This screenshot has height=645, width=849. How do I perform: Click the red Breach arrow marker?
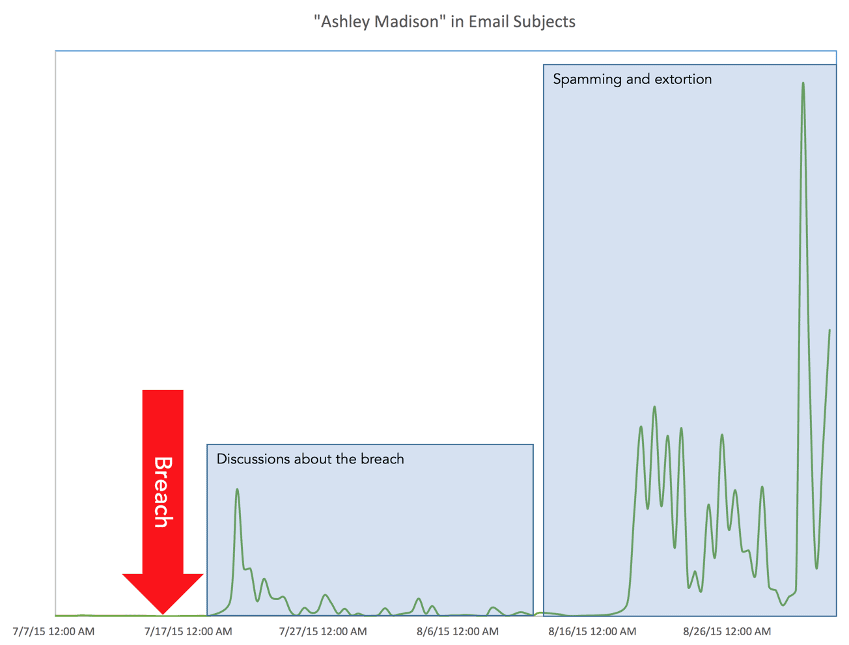[x=163, y=502]
